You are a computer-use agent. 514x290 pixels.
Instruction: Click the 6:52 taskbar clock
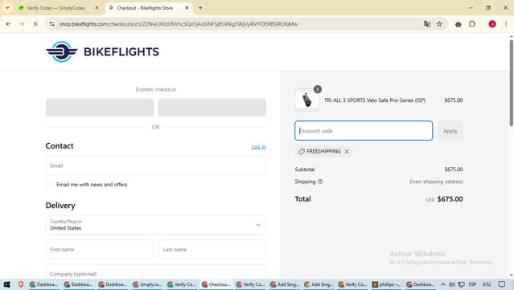487,284
